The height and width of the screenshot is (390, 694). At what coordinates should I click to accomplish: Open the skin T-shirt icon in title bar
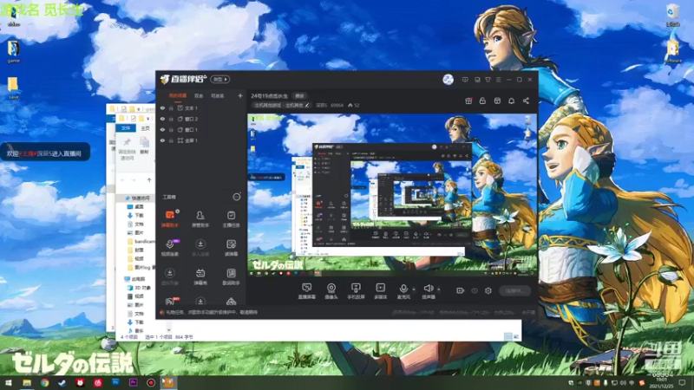coord(488,80)
